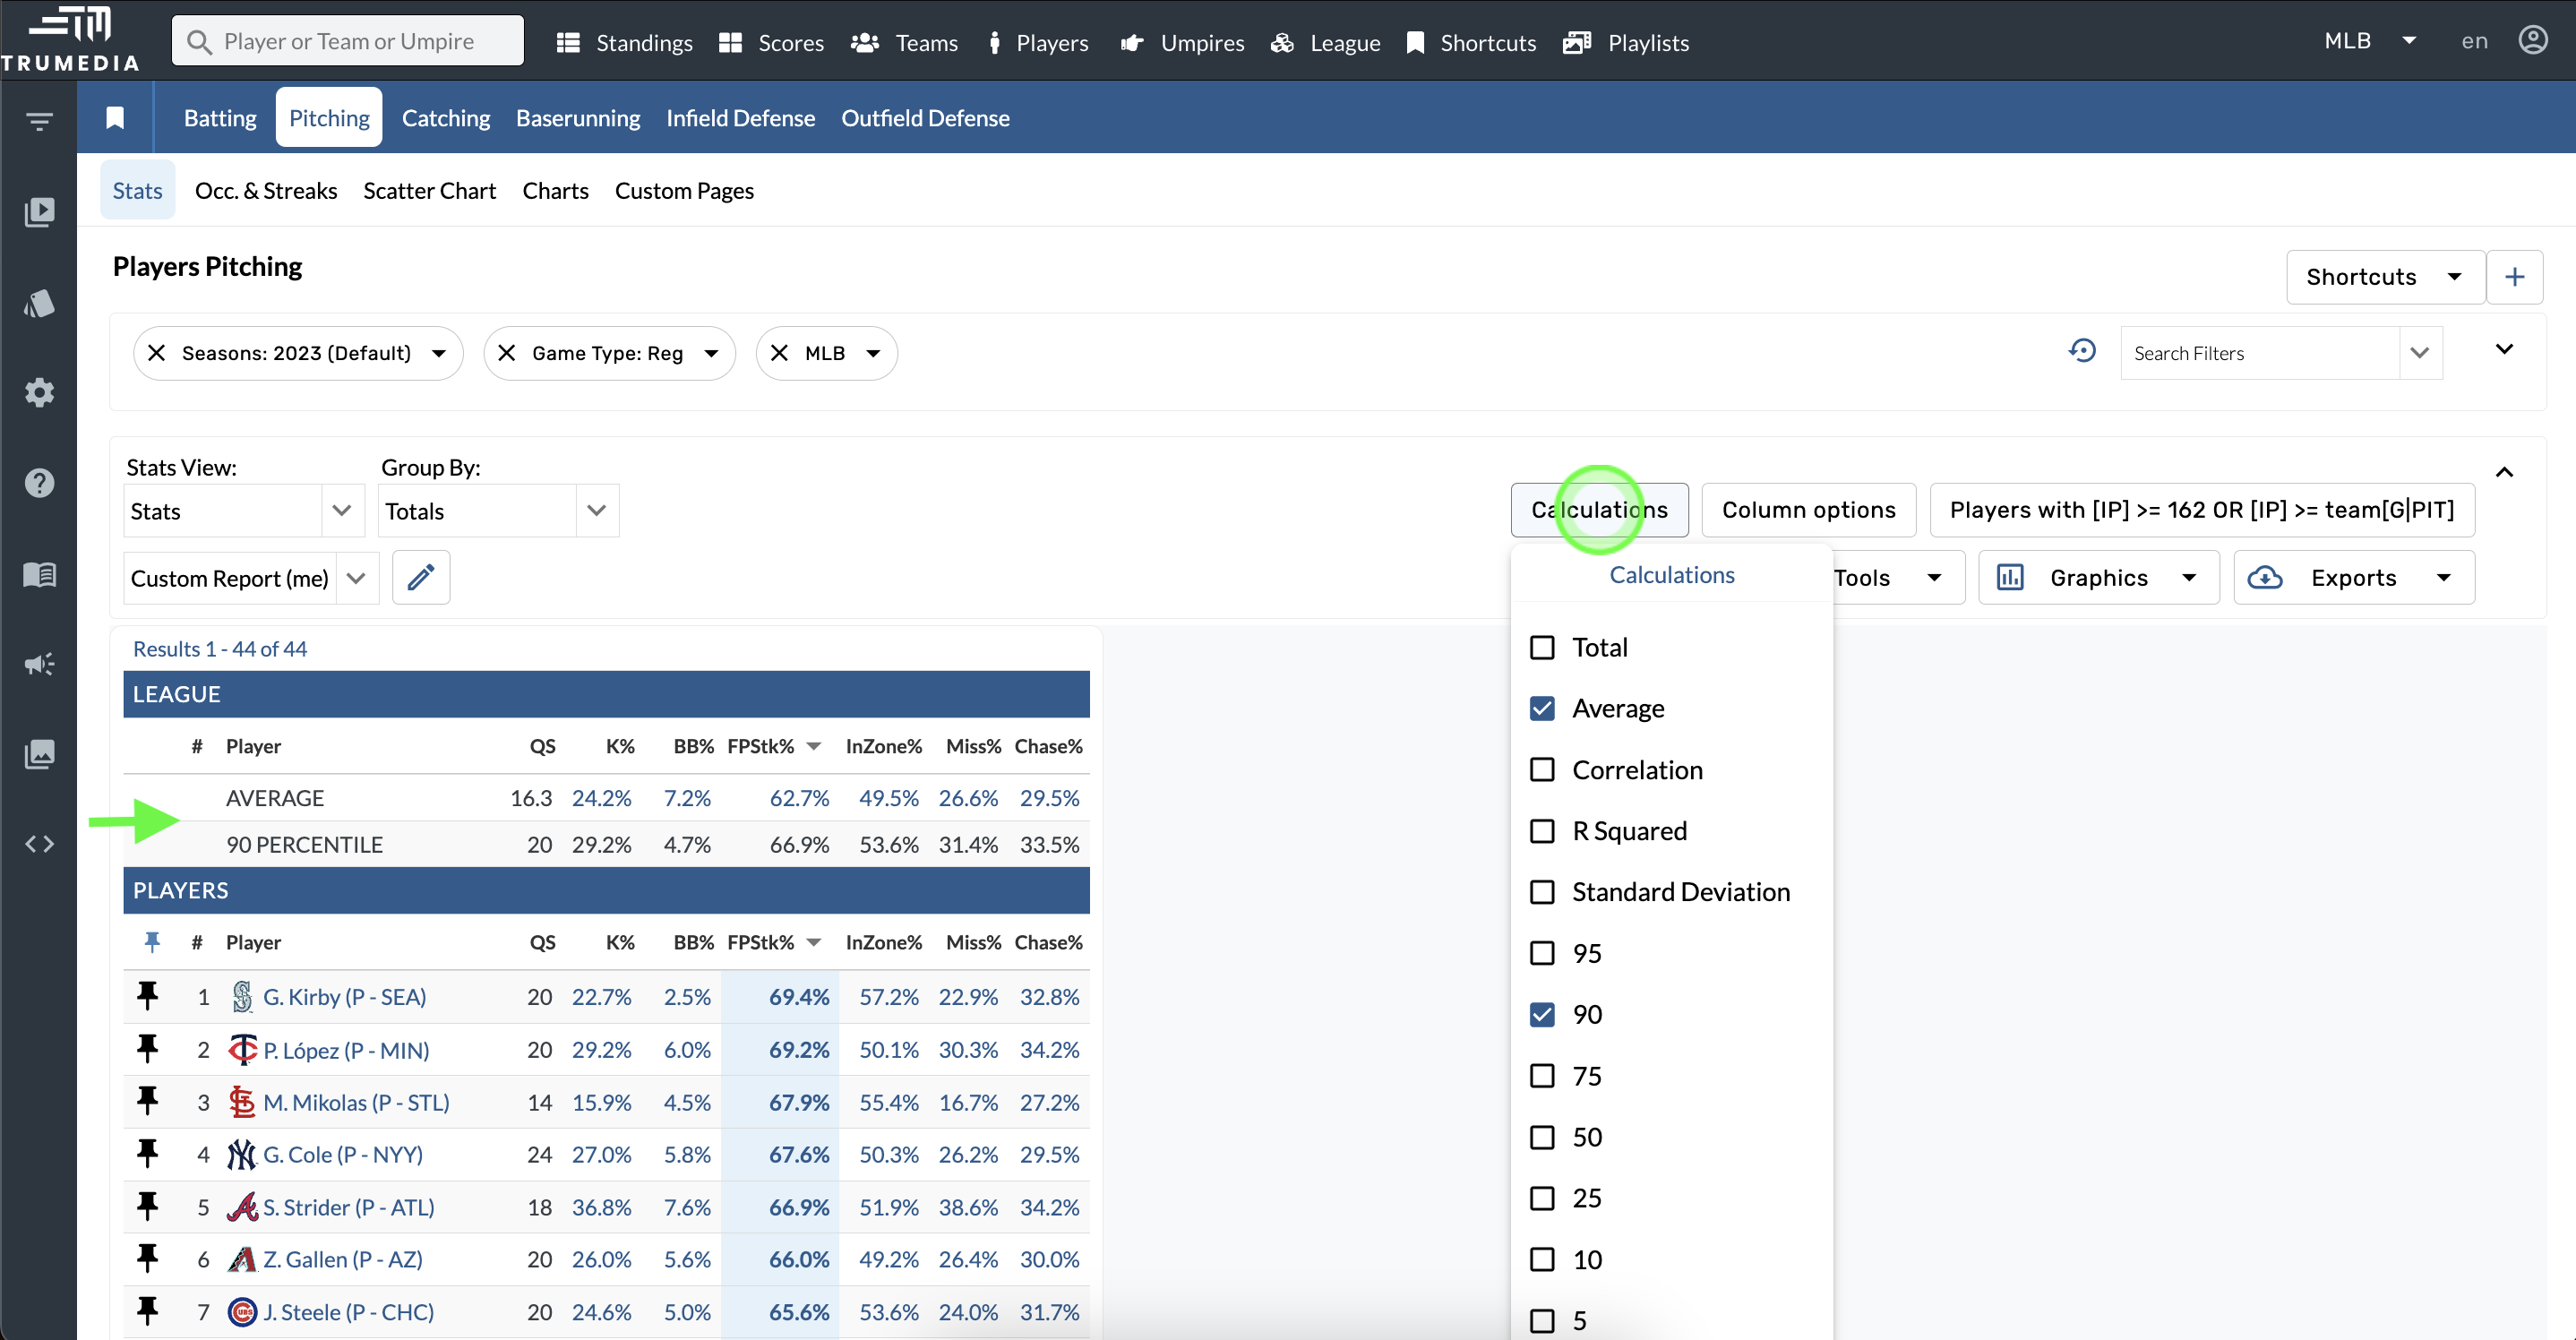
Task: Click the reset filters history icon
Action: click(2082, 352)
